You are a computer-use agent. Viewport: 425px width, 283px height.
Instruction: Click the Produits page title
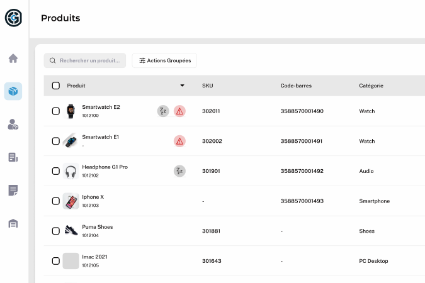(x=60, y=18)
